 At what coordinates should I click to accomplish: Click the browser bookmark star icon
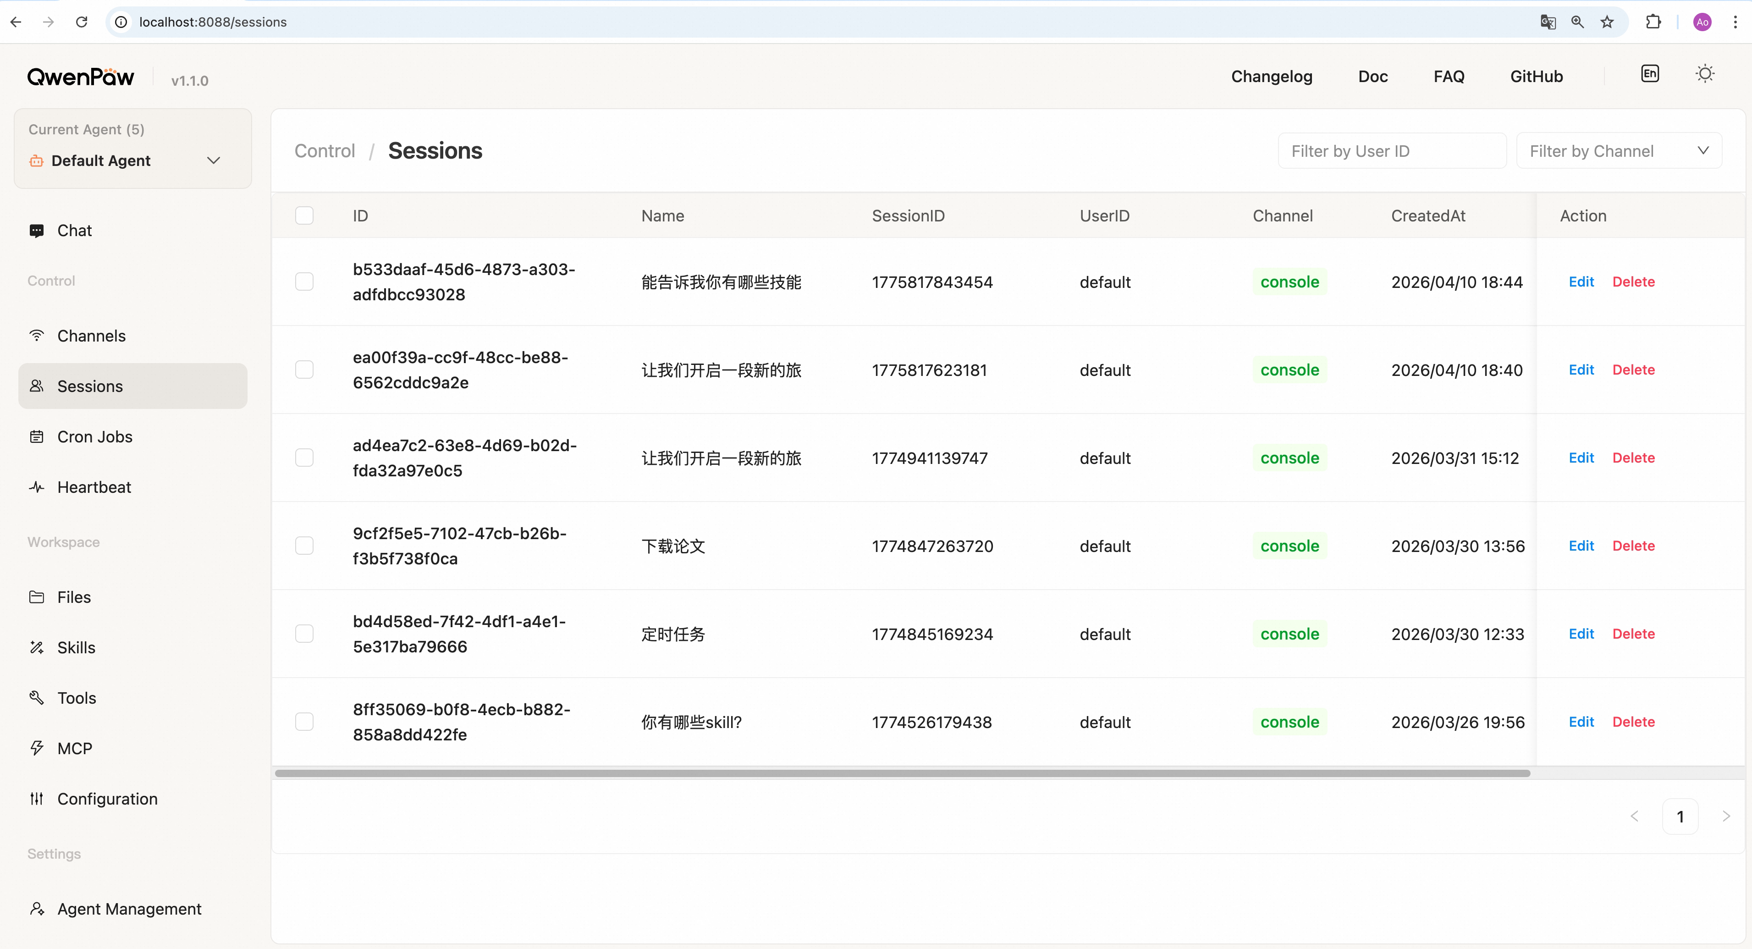(x=1606, y=22)
